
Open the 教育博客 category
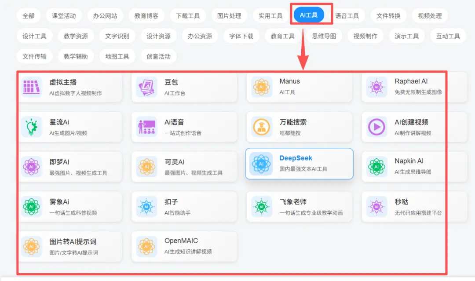pyautogui.click(x=146, y=16)
